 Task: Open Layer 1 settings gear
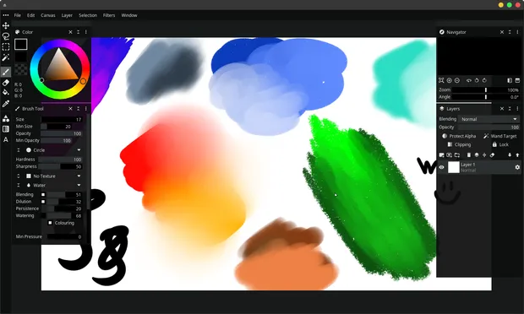[x=517, y=167]
